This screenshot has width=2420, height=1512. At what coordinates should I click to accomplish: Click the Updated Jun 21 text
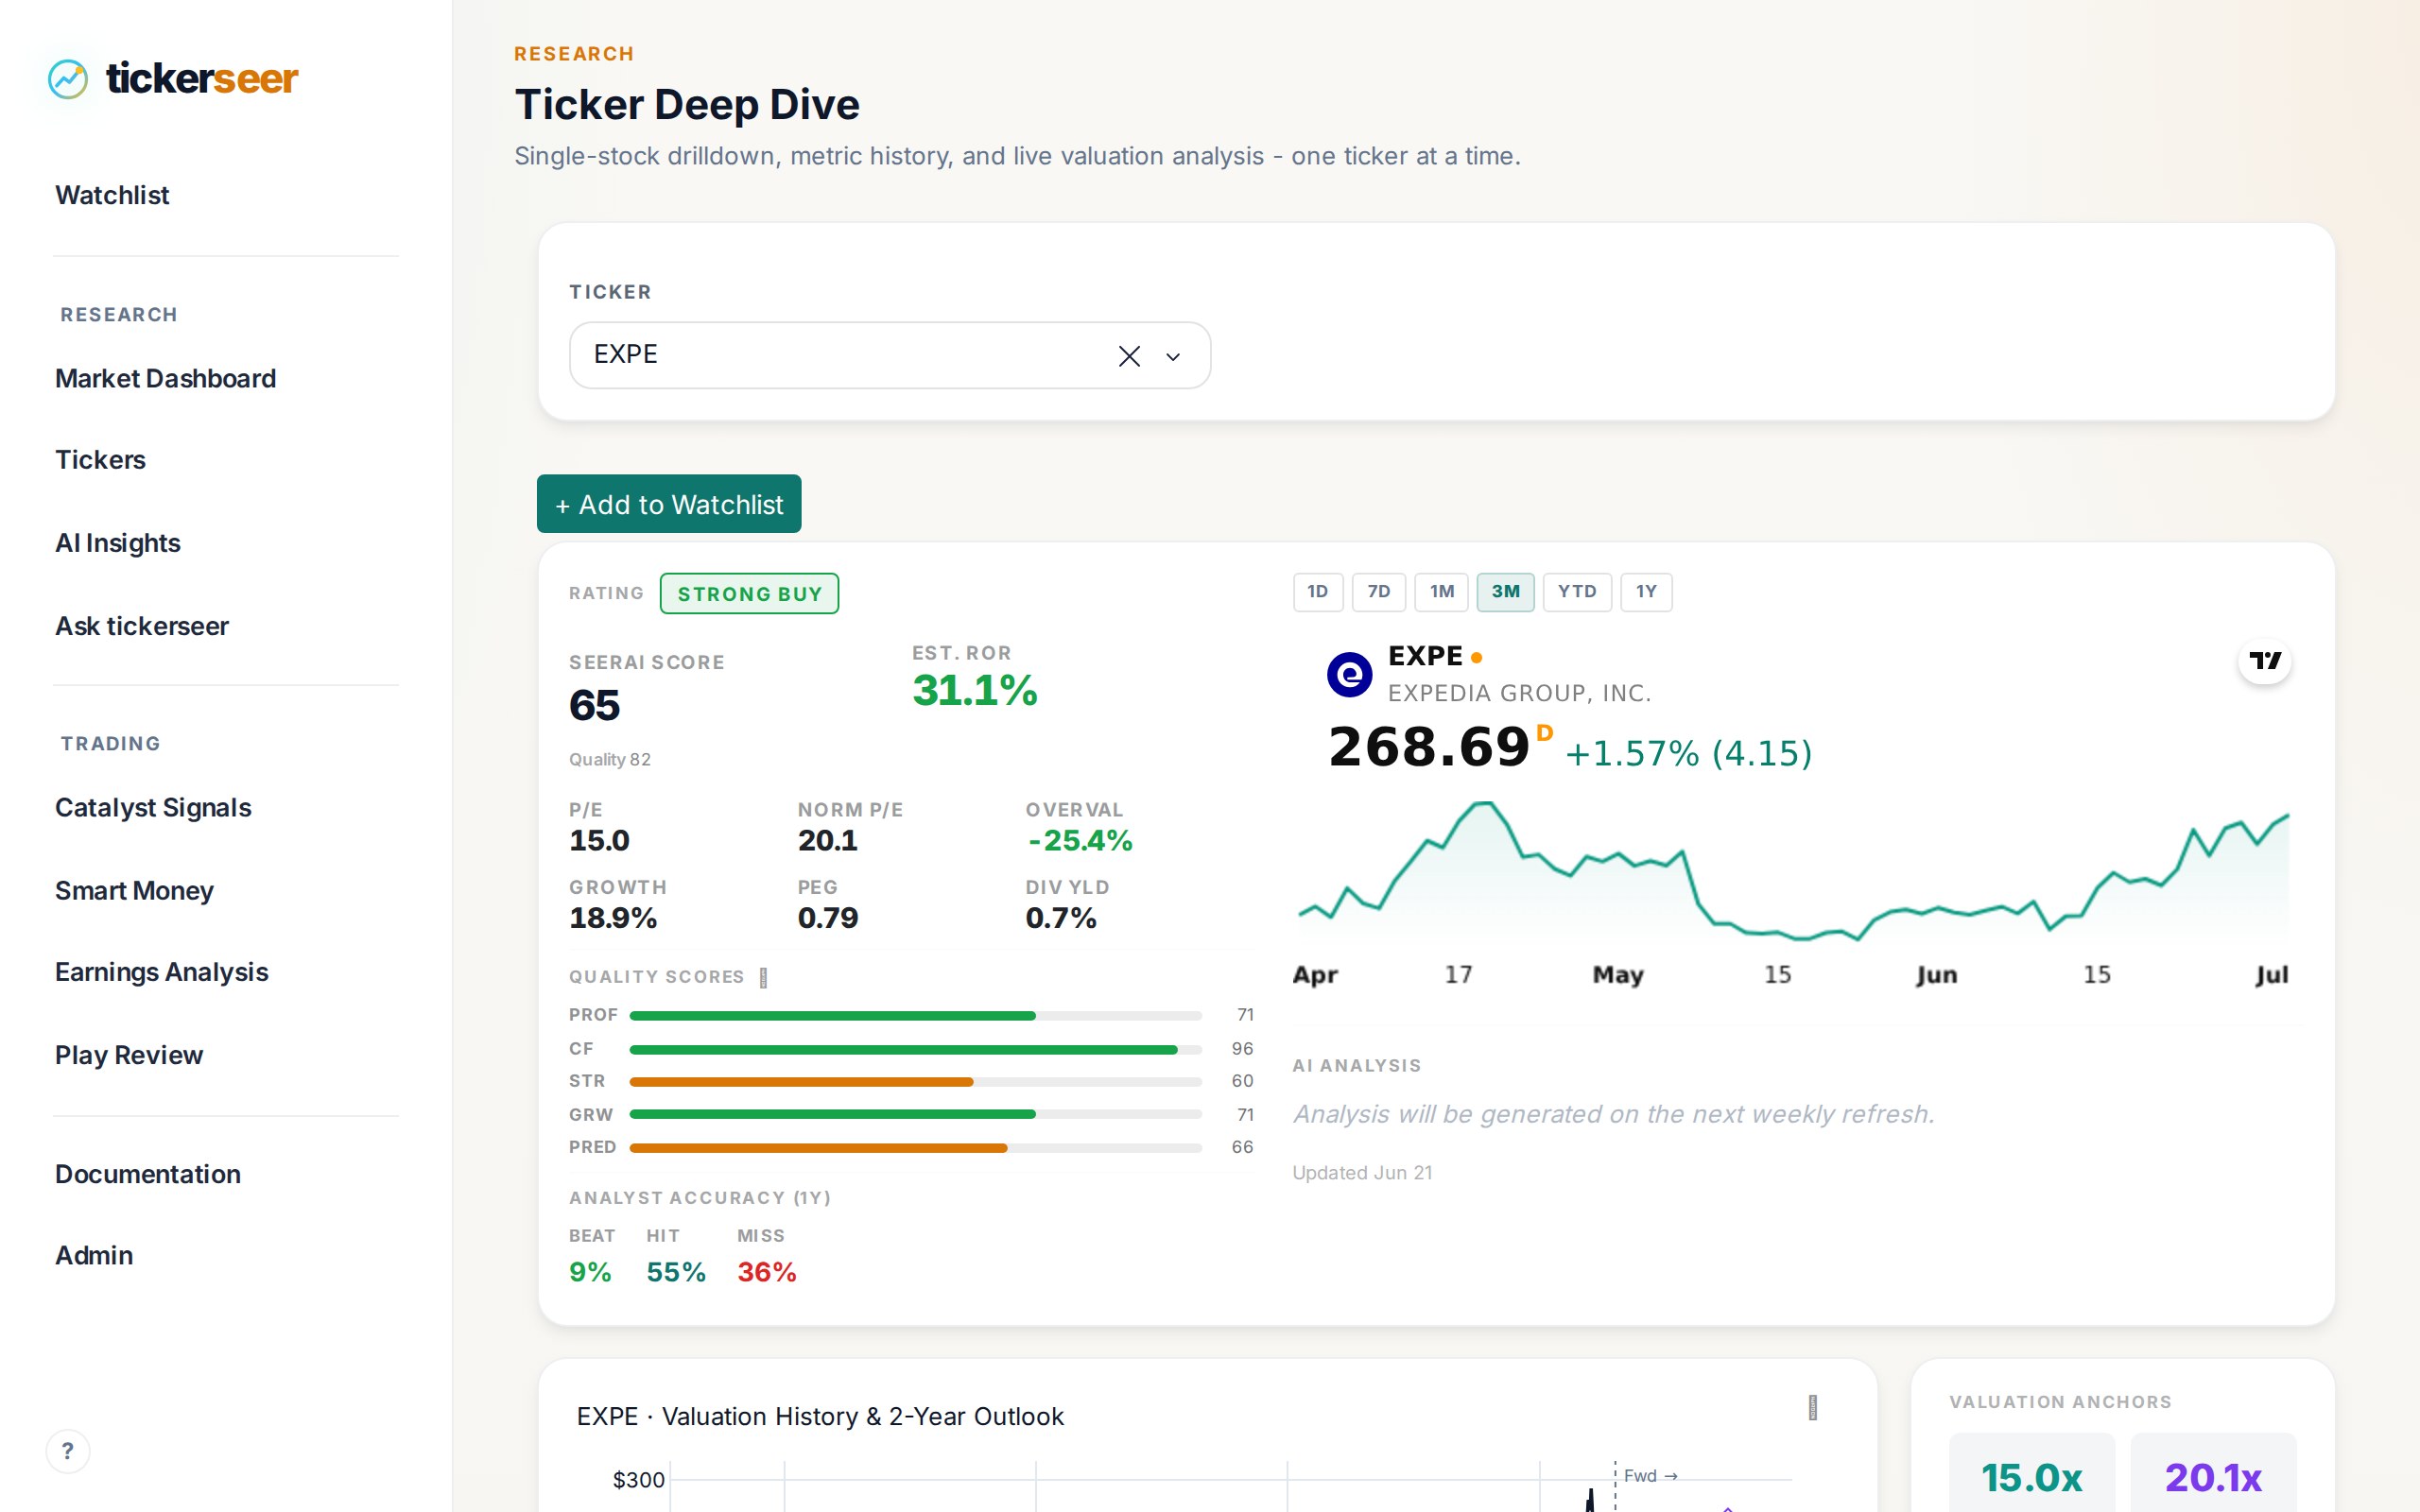(1362, 1173)
